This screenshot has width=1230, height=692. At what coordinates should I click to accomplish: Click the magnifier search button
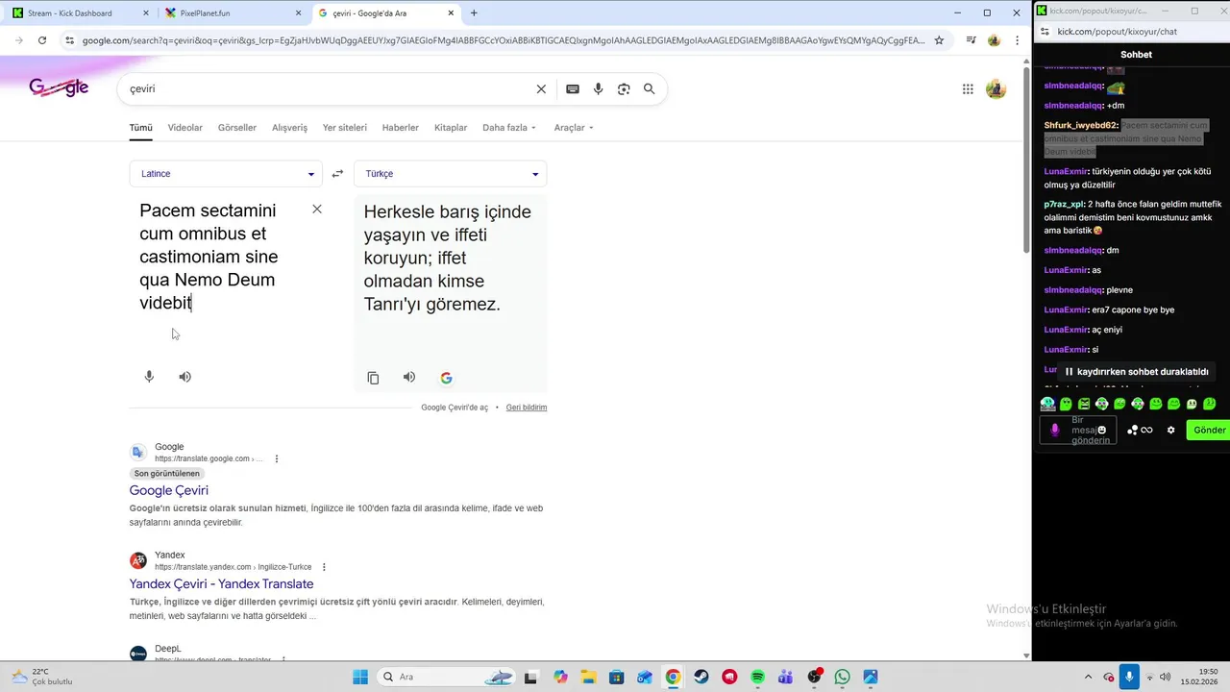(x=650, y=88)
